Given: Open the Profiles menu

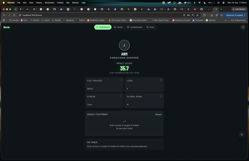Looking at the screenshot, I should tap(60, 3).
